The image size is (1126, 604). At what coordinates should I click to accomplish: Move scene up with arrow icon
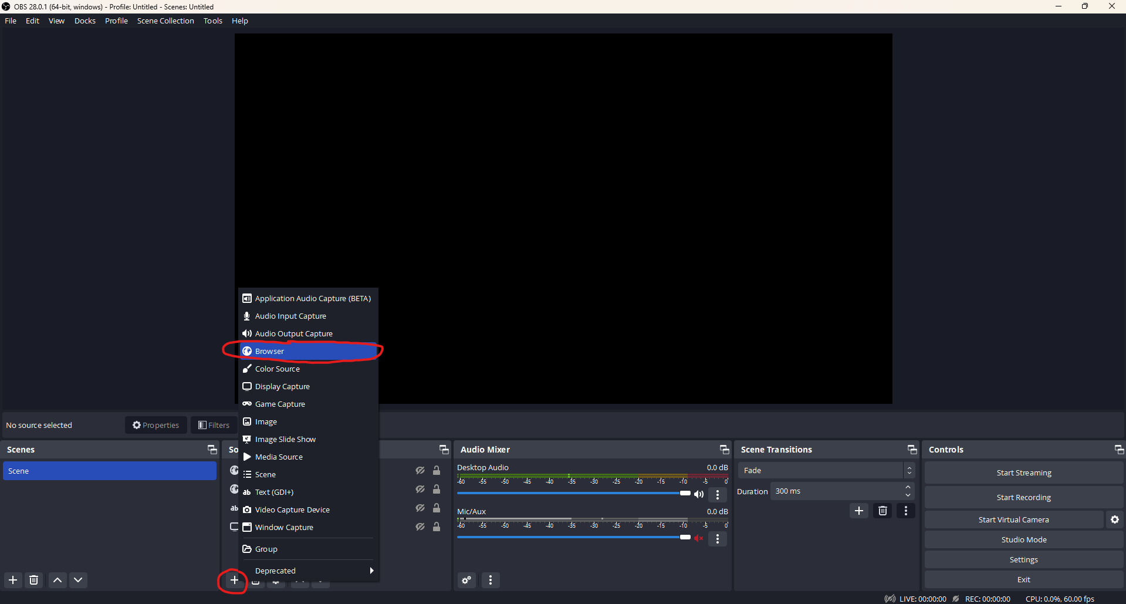[58, 580]
